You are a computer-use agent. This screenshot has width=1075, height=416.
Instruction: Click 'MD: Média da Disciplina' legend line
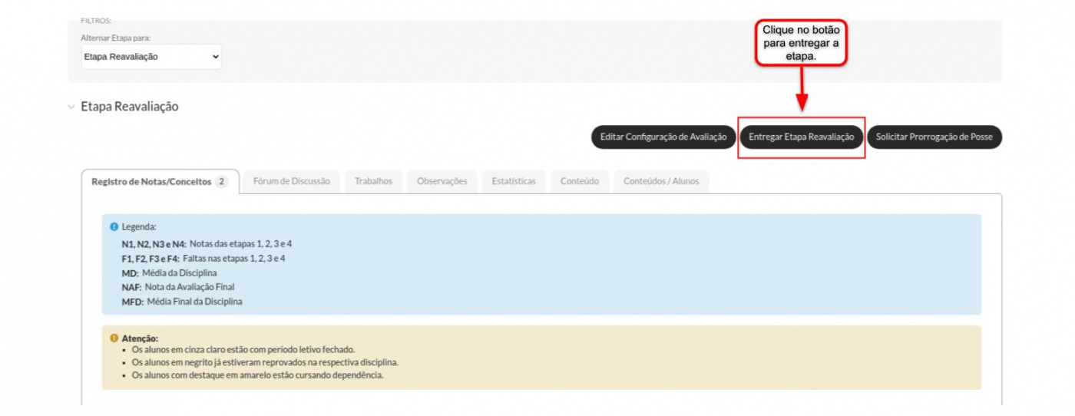[x=169, y=272]
